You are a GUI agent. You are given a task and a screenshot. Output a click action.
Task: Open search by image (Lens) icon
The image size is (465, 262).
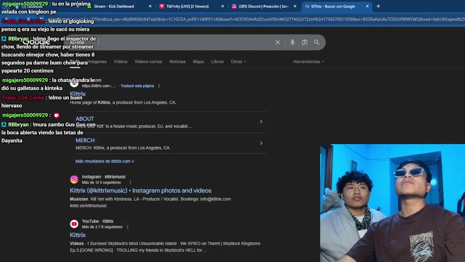click(x=304, y=42)
